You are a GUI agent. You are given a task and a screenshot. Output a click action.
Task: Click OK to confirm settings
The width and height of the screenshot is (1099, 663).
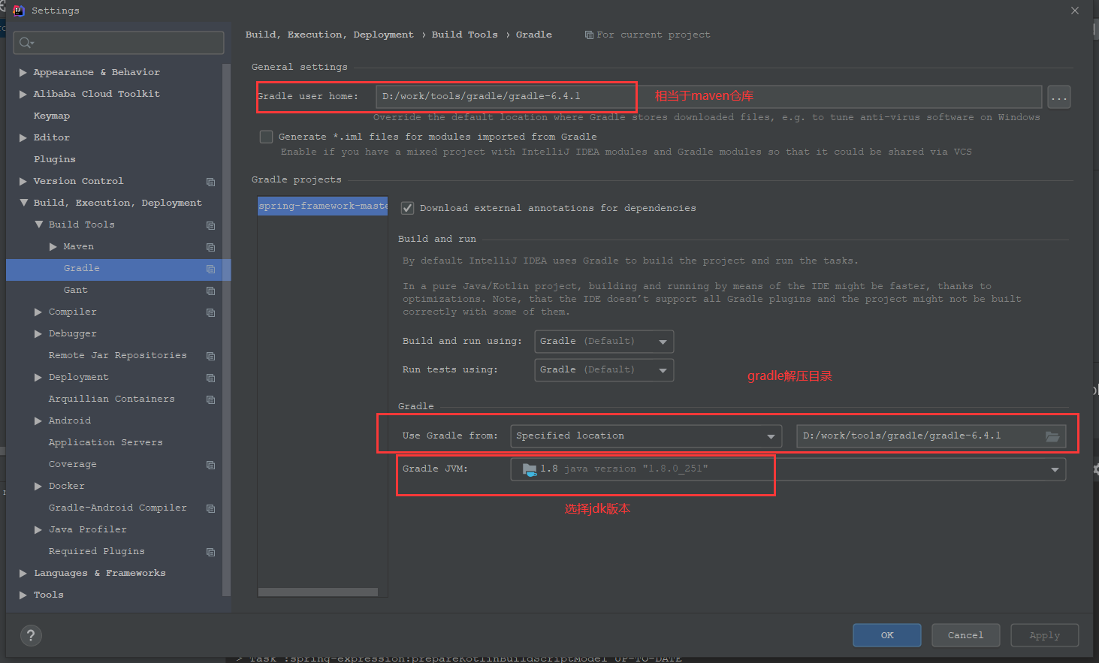(887, 635)
